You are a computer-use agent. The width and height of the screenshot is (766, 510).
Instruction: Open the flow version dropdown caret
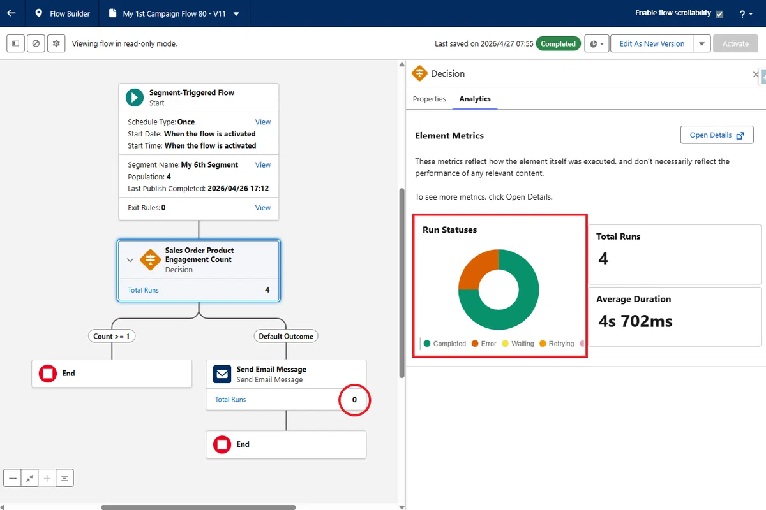point(236,14)
